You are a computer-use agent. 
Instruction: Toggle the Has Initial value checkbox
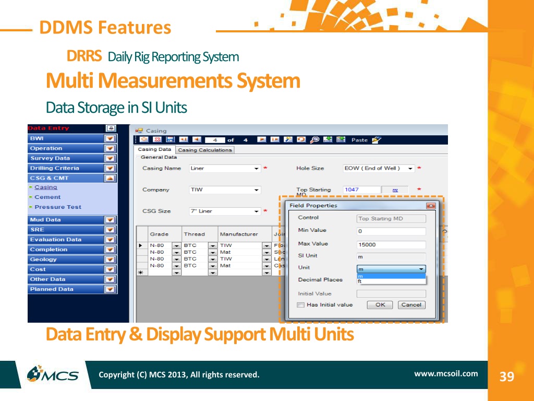(300, 305)
